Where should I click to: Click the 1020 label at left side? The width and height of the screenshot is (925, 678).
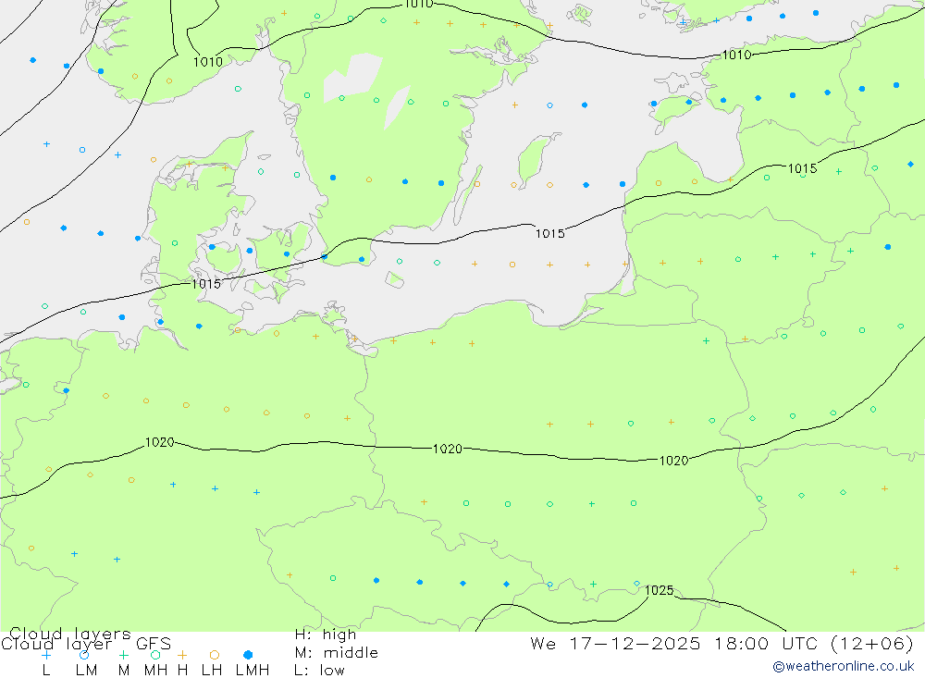(x=159, y=442)
